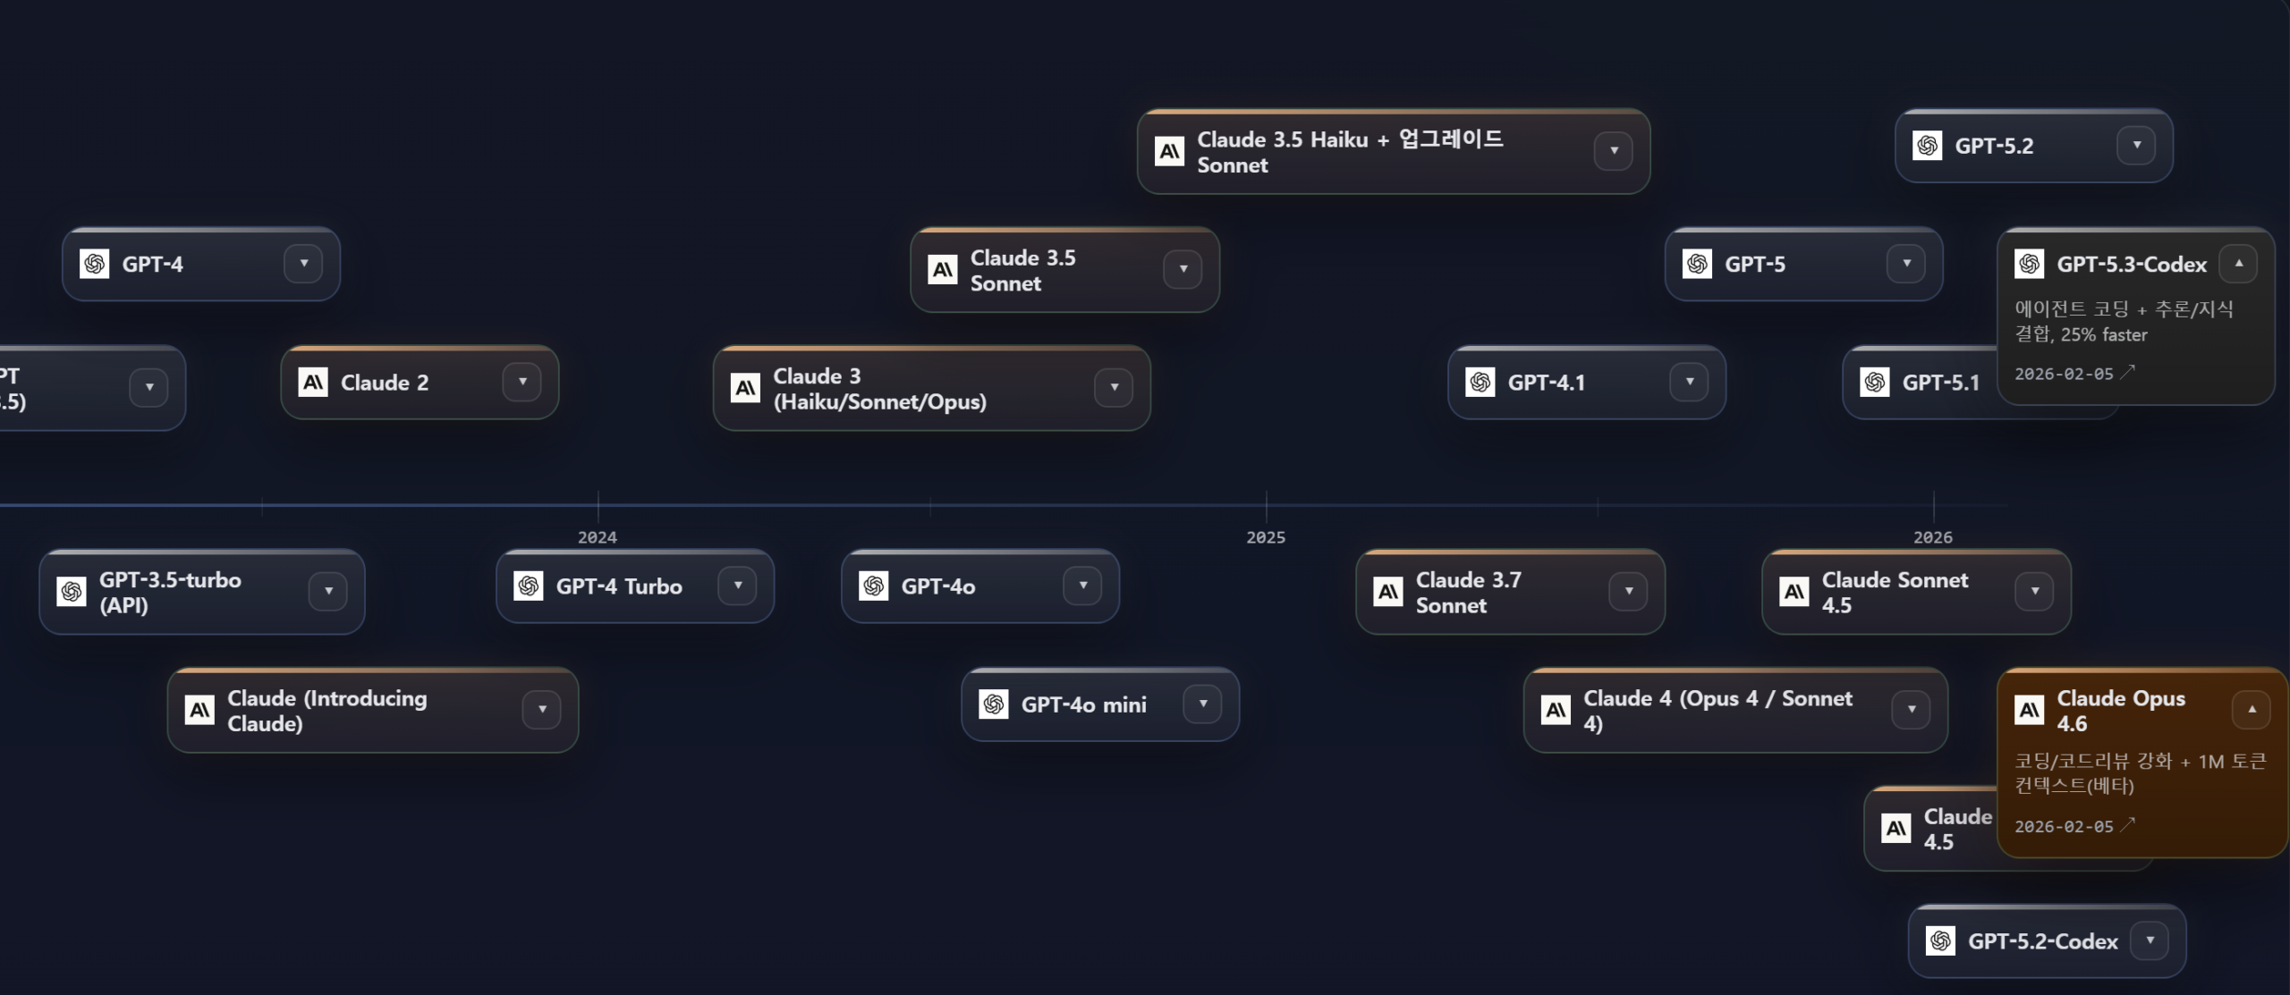The width and height of the screenshot is (2290, 995).
Task: Click OpenAI logo on GPT-4o mini card
Action: coord(994,704)
